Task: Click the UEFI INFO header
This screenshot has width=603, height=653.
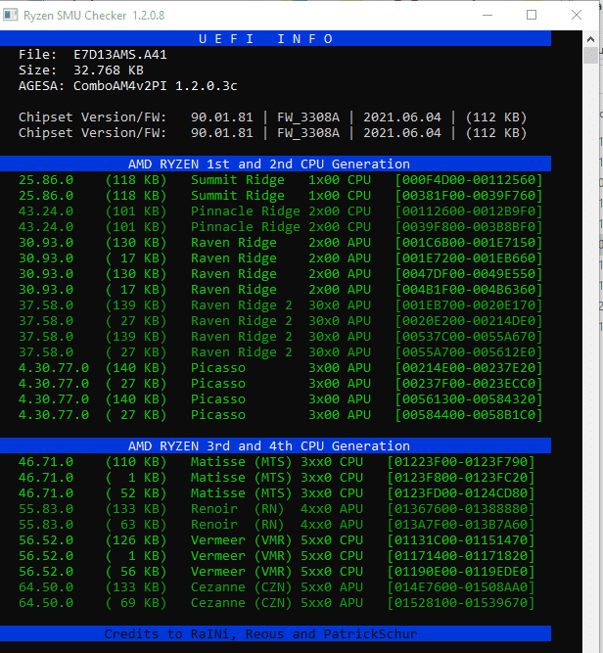Action: point(275,39)
